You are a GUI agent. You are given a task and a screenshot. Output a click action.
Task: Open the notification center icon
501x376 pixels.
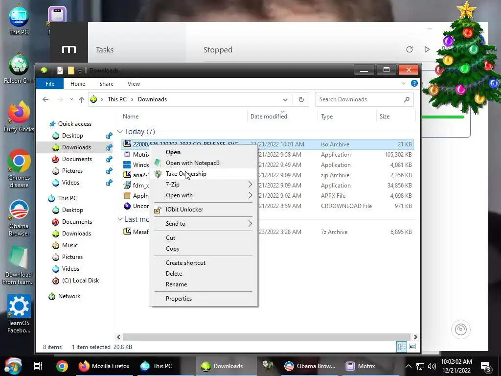click(x=486, y=367)
